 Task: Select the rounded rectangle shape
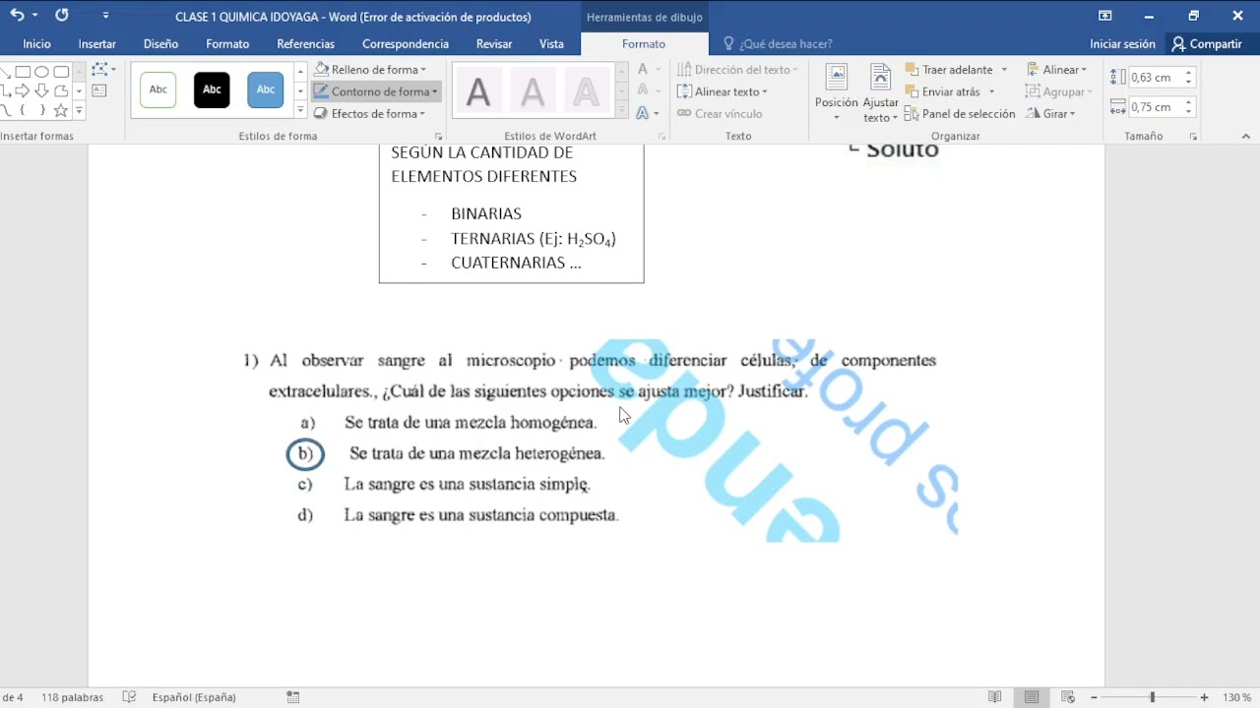click(x=61, y=72)
